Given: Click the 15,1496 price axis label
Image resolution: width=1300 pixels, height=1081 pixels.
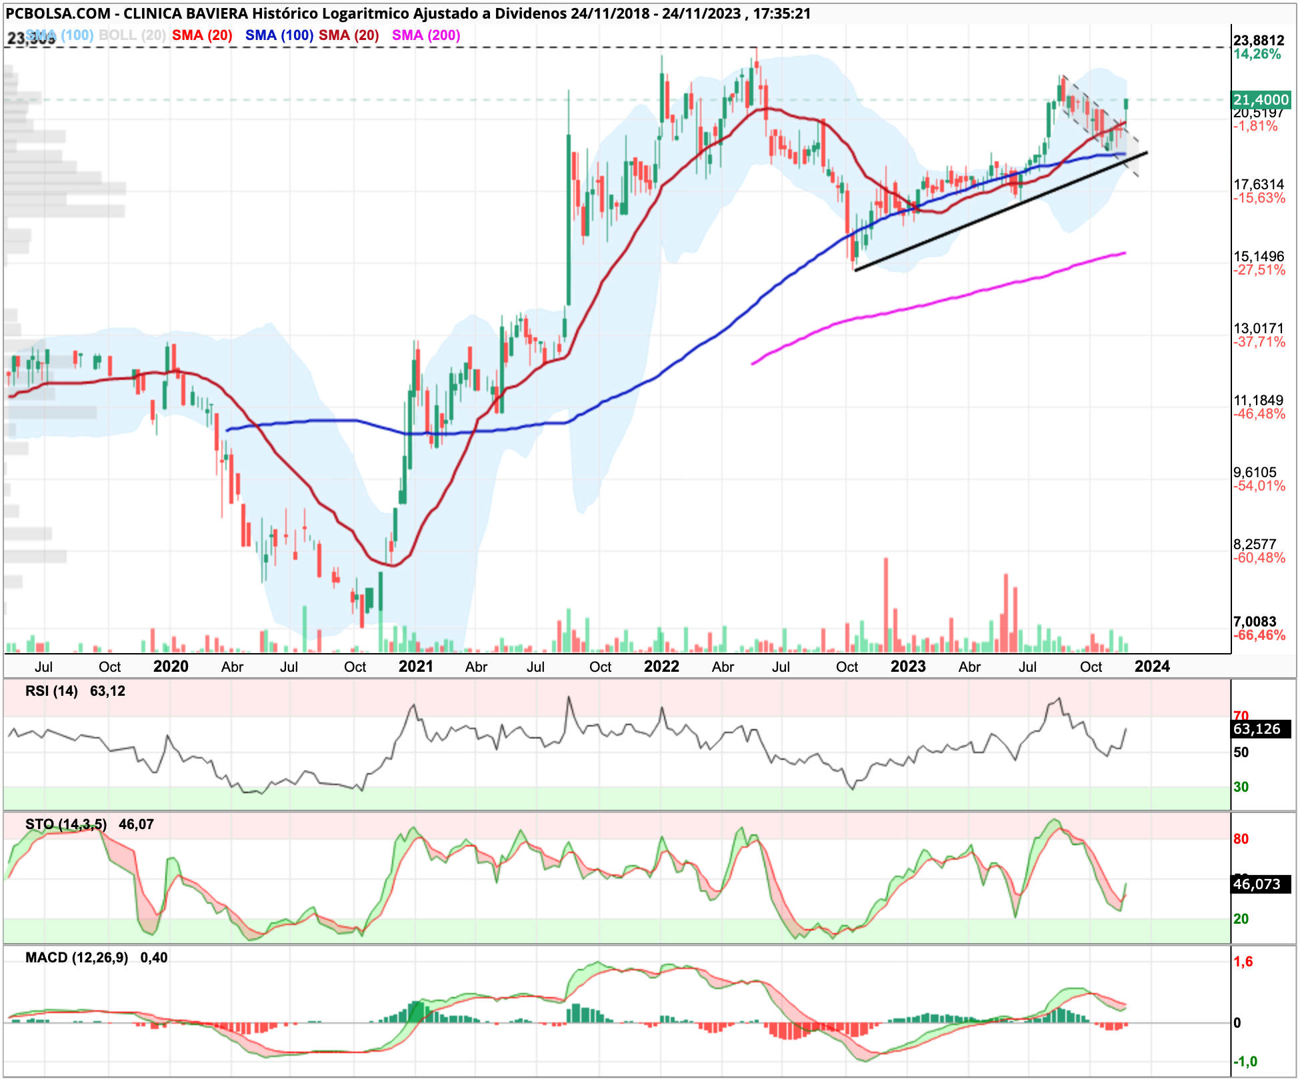Looking at the screenshot, I should click(x=1259, y=257).
